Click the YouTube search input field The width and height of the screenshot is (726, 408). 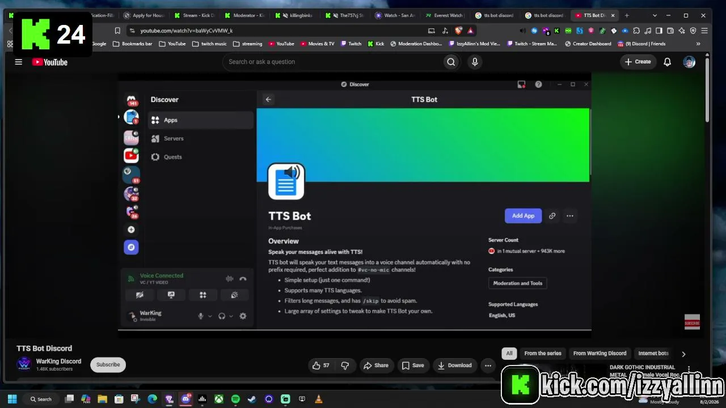(x=332, y=62)
